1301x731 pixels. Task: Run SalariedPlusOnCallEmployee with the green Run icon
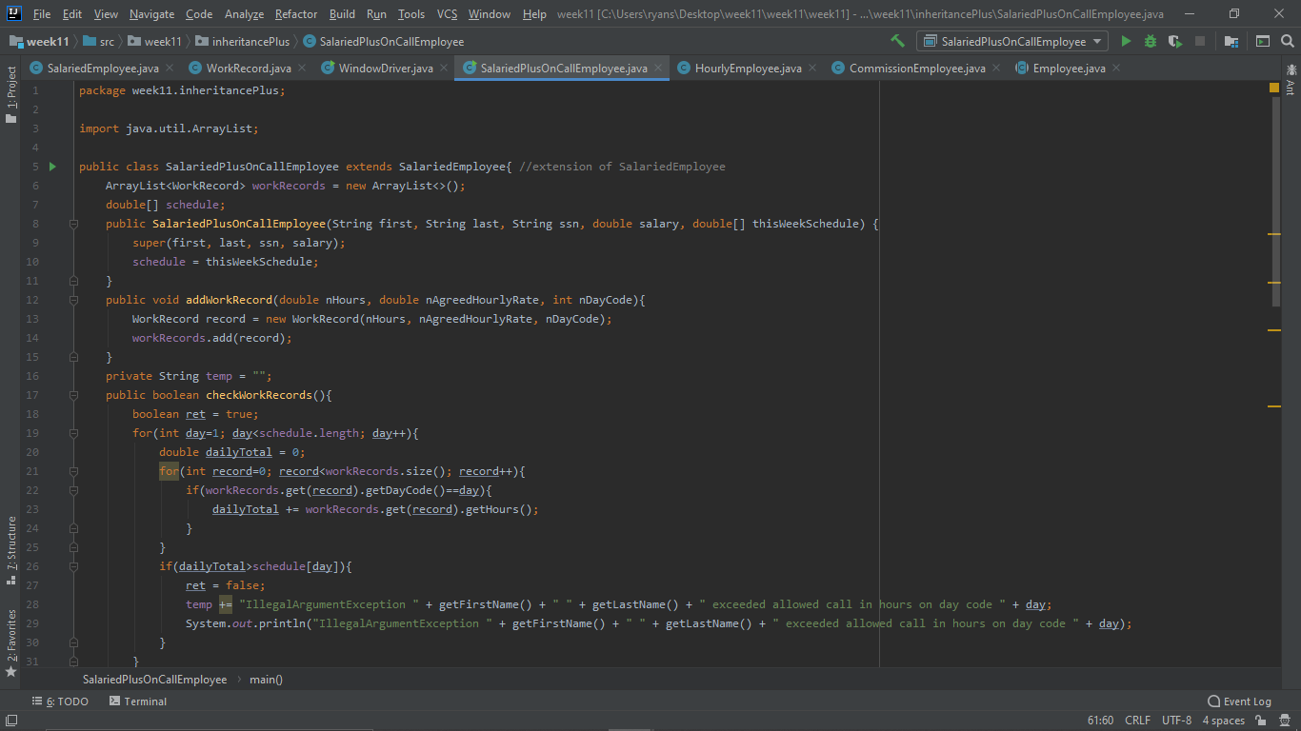tap(1126, 41)
